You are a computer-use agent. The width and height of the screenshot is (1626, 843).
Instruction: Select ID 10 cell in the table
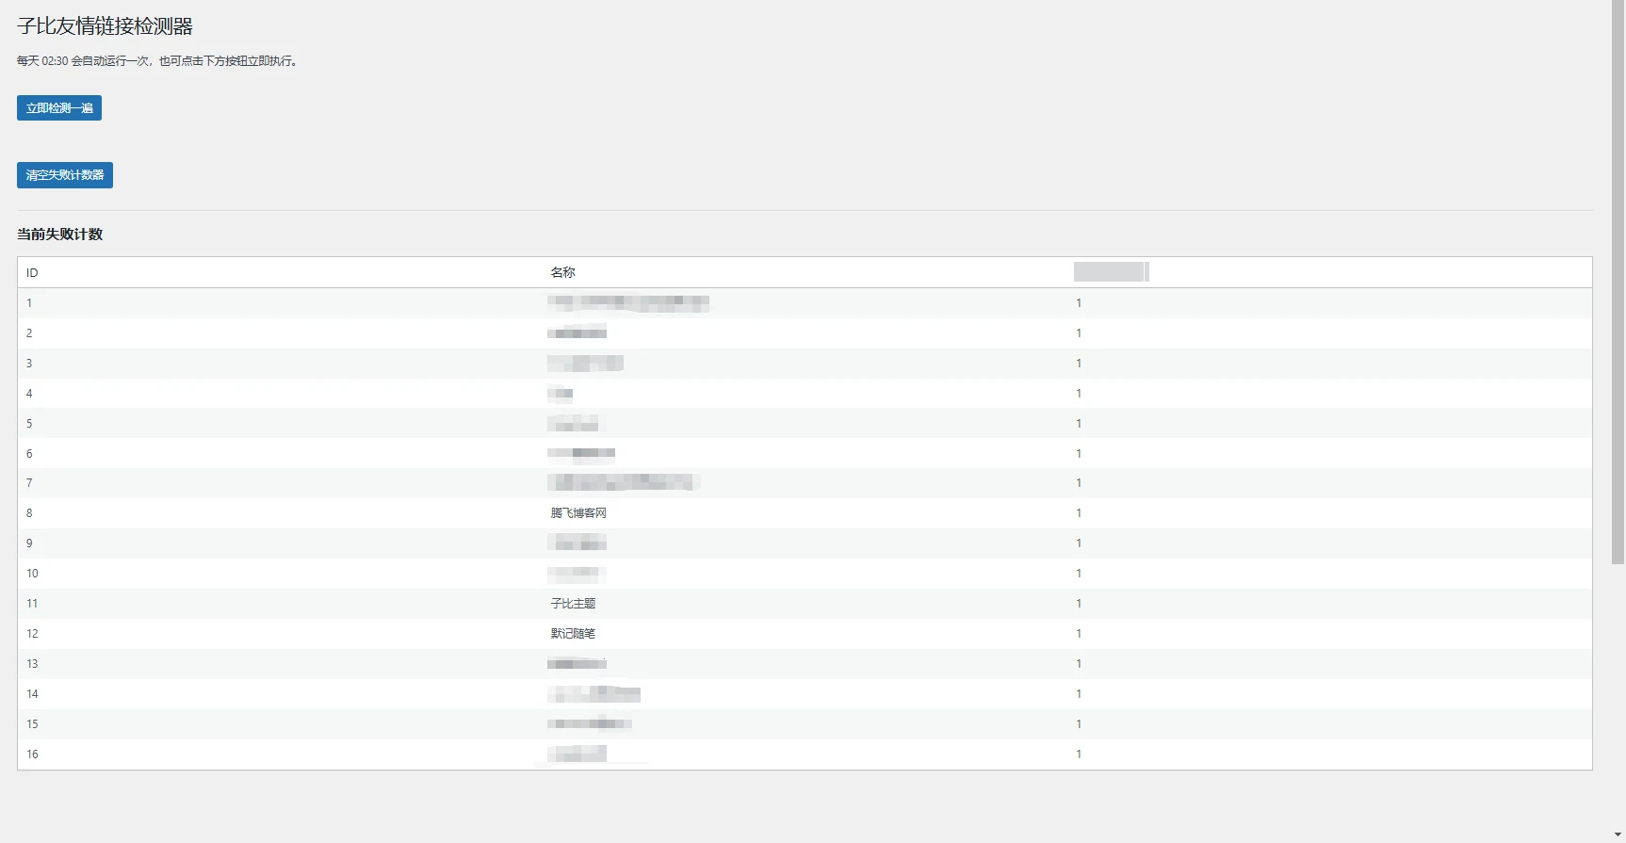click(x=32, y=574)
